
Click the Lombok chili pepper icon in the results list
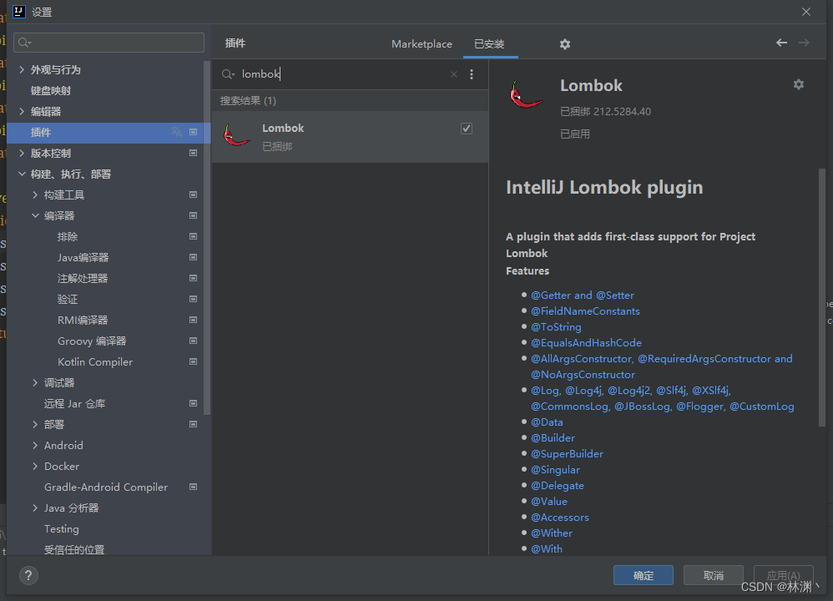coord(236,135)
